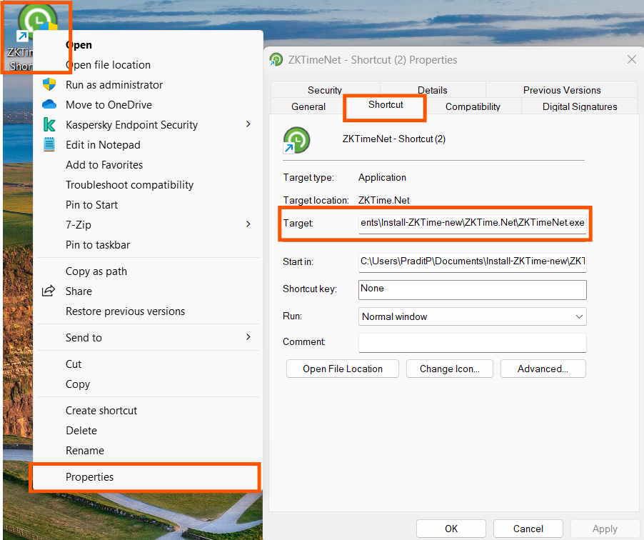Click the 'ZKTime.Net' target location value
644x540 pixels.
point(383,200)
